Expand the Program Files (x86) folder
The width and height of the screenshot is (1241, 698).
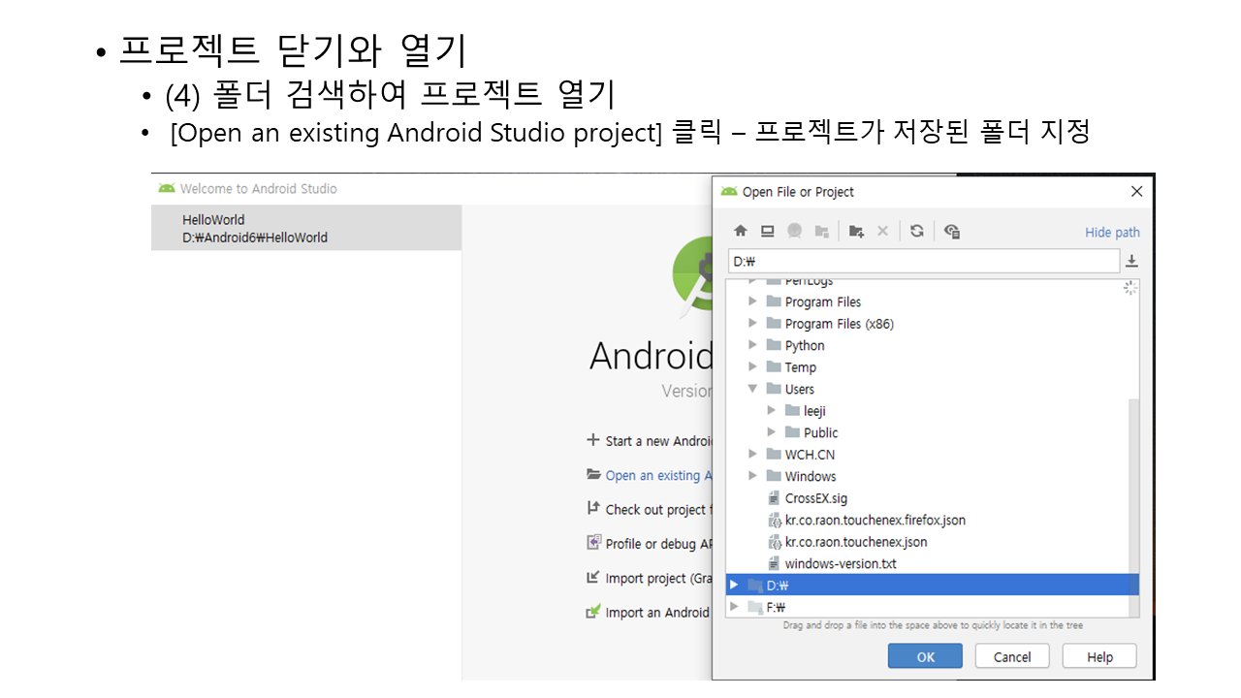point(752,324)
